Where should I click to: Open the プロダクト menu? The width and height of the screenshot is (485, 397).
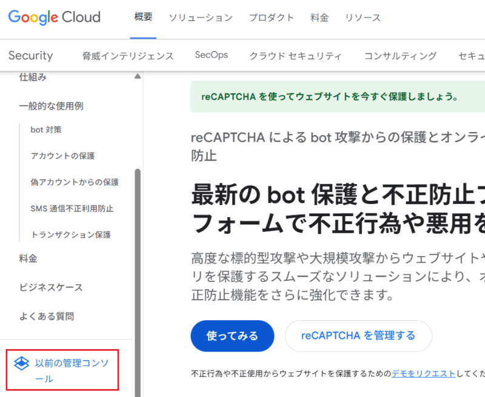pyautogui.click(x=272, y=18)
